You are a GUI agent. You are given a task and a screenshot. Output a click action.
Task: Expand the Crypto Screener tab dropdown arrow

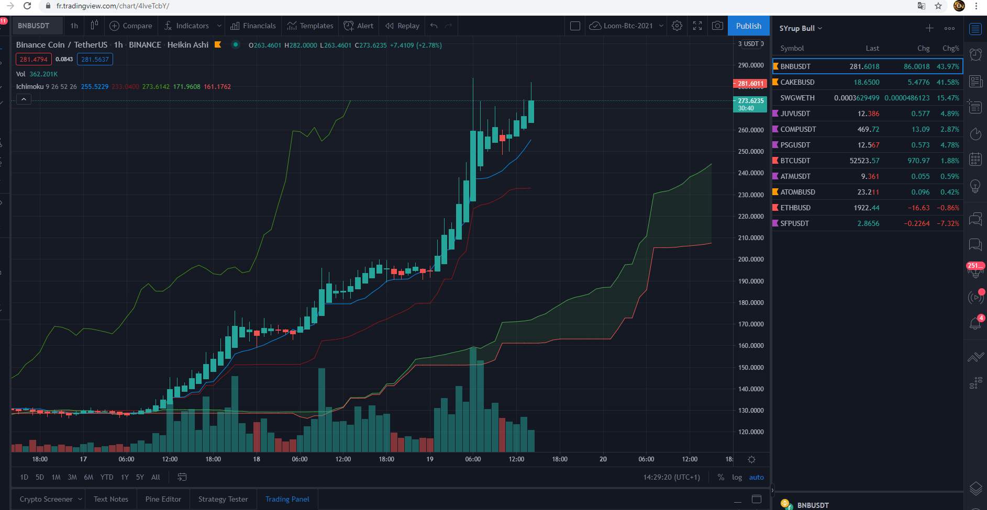pos(80,499)
